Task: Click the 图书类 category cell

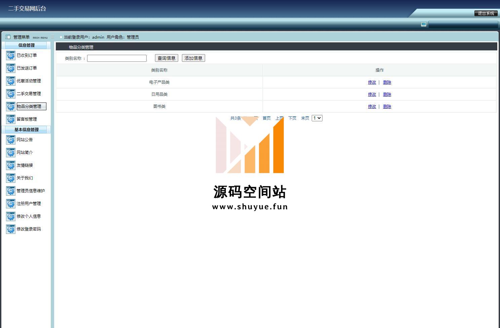Action: click(159, 106)
